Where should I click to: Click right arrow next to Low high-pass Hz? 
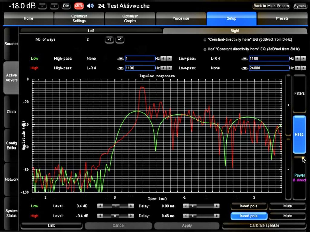(x=169, y=59)
